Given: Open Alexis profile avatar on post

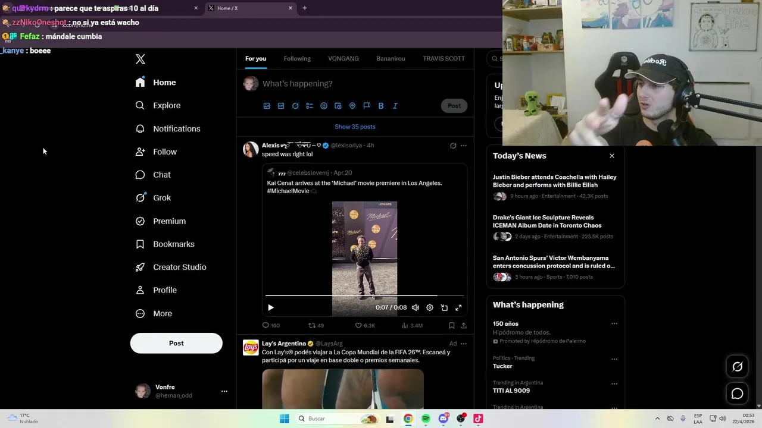Looking at the screenshot, I should coord(251,149).
